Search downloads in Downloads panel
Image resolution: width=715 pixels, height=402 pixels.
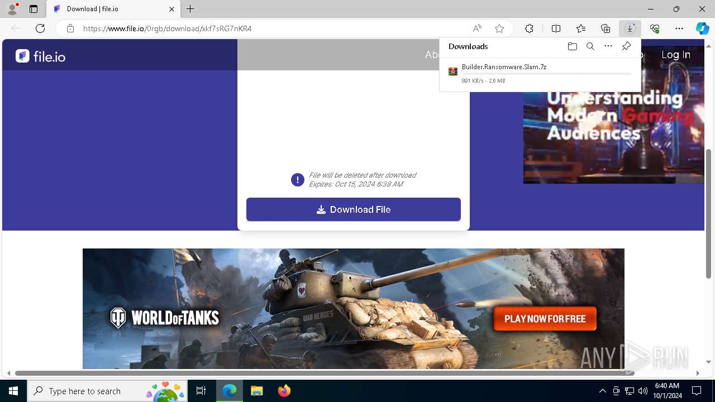point(590,46)
